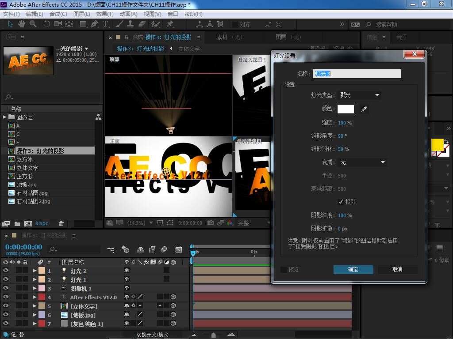Hide the 灯光 2 layer eye
The height and width of the screenshot is (339, 453).
tap(5, 271)
